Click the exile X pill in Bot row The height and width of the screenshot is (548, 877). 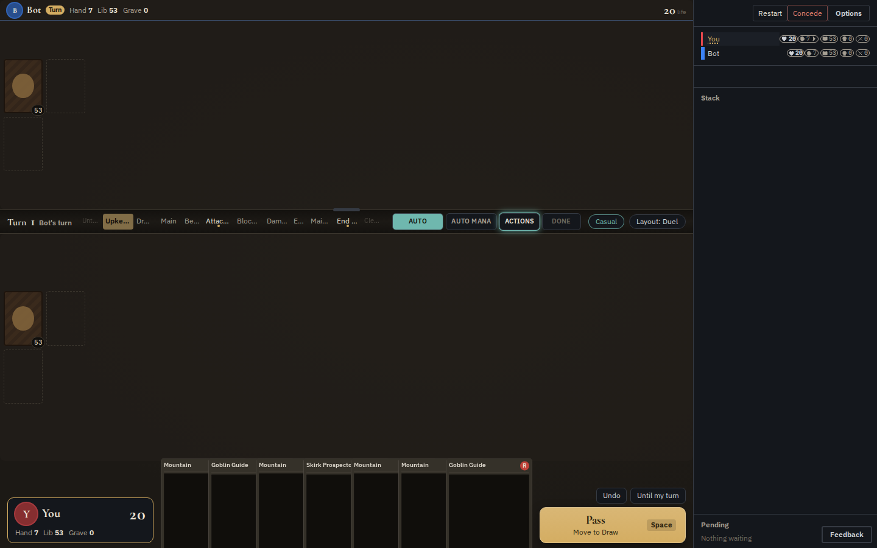coord(862,53)
